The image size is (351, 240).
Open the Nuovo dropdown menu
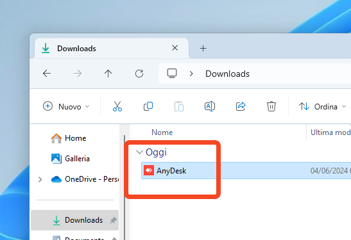(x=66, y=106)
